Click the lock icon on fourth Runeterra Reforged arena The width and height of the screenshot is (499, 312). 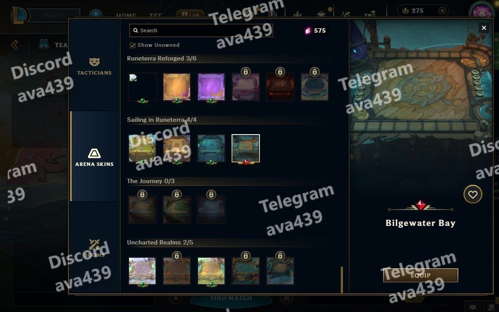pyautogui.click(x=245, y=72)
